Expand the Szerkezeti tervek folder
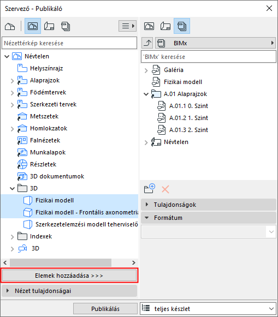 click(12, 105)
